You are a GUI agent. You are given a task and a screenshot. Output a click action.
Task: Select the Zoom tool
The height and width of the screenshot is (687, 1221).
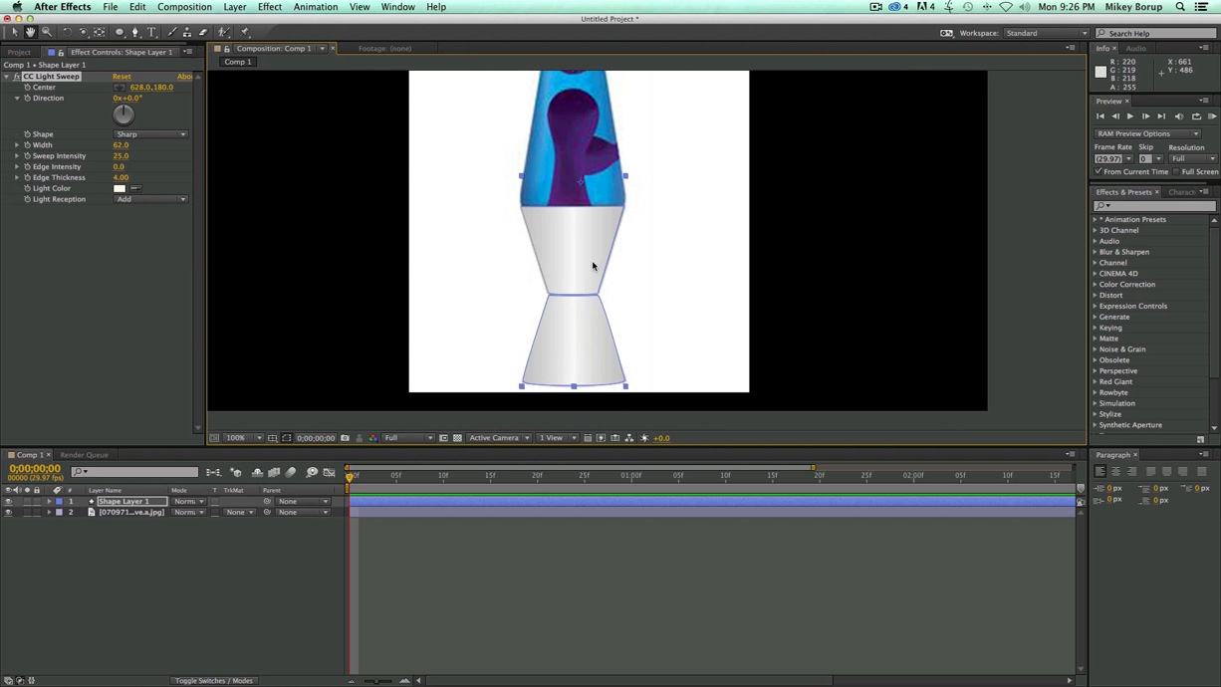click(x=47, y=31)
